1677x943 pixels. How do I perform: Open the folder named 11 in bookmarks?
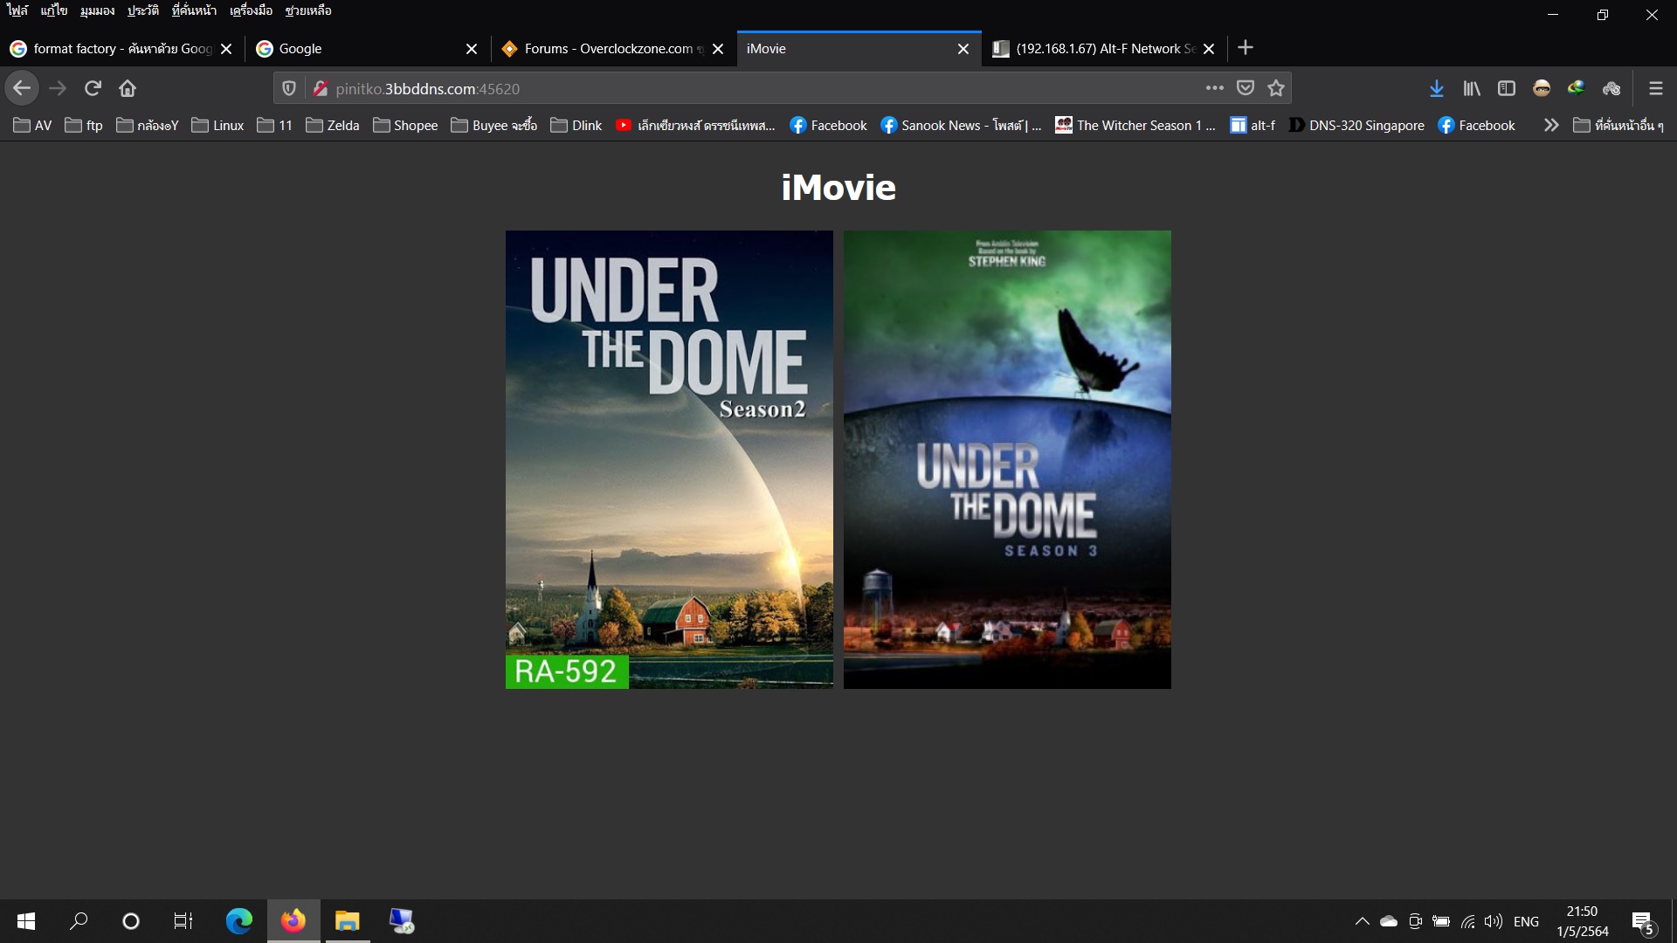[x=274, y=125]
